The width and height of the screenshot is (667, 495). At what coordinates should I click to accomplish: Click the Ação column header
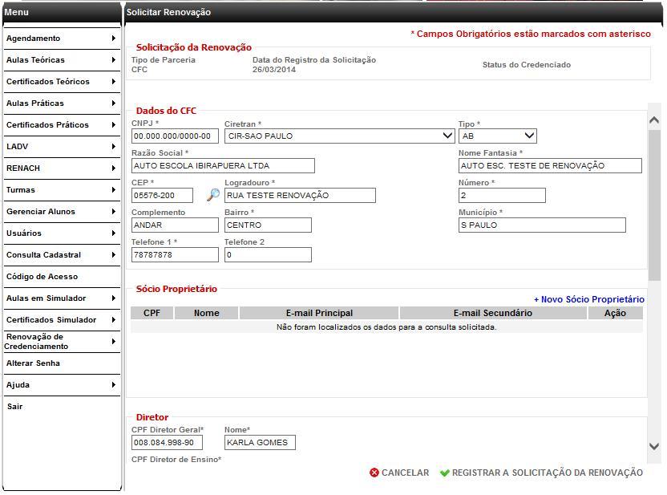point(615,313)
